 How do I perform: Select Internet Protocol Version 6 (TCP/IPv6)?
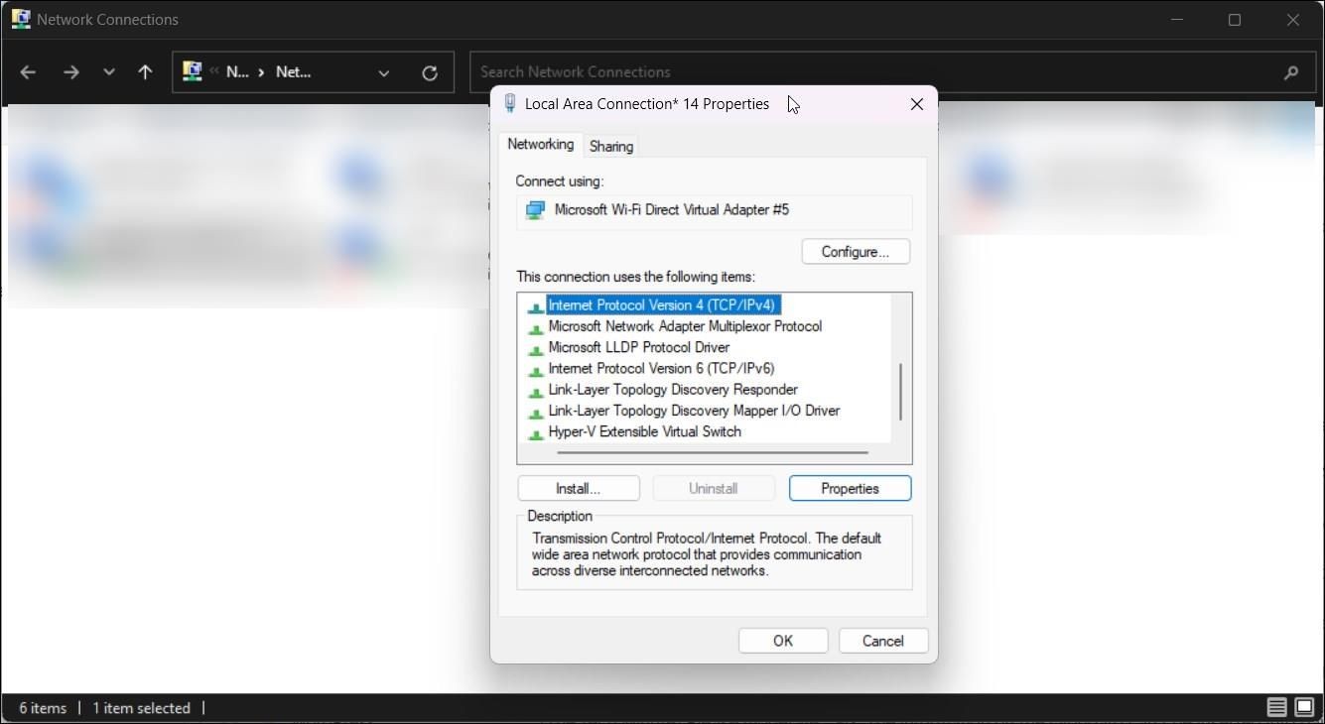click(661, 368)
